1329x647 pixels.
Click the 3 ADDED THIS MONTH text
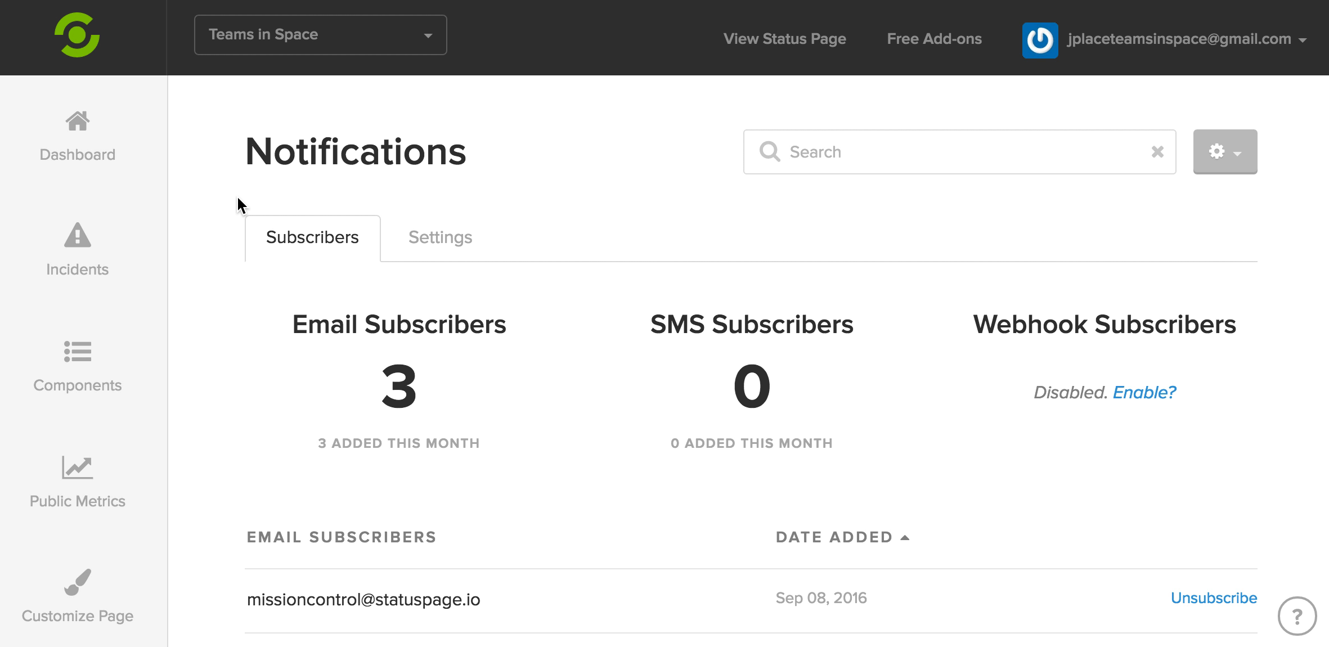point(399,443)
